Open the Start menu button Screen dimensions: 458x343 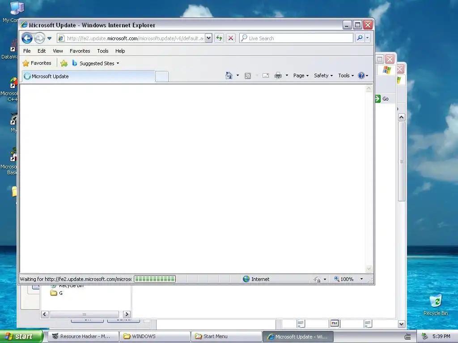pyautogui.click(x=21, y=336)
